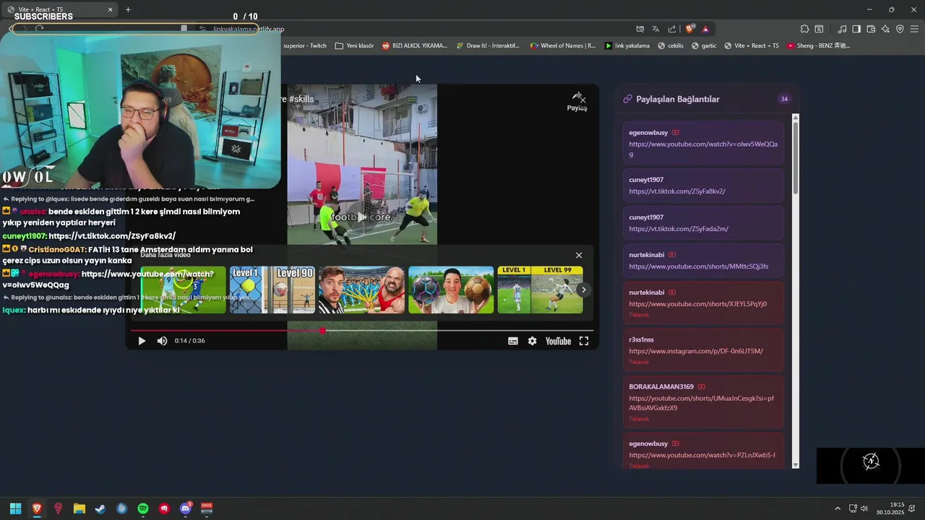Open the superior - Twitch bookmark
The image size is (925, 520).
[305, 45]
